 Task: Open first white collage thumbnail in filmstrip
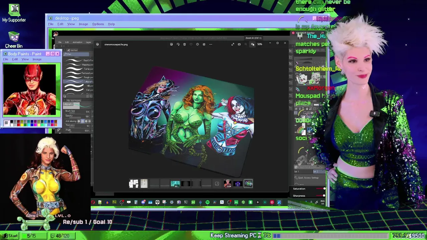[133, 184]
